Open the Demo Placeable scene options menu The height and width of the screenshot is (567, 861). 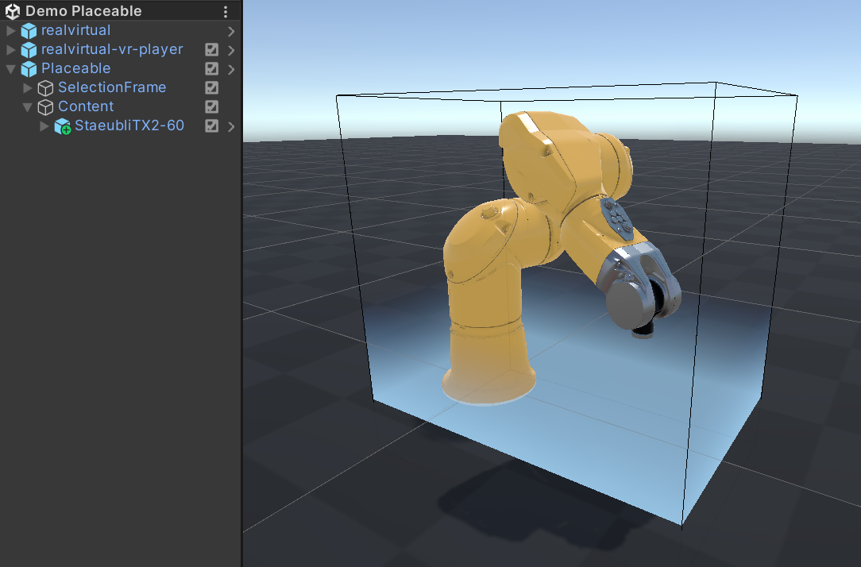point(226,12)
